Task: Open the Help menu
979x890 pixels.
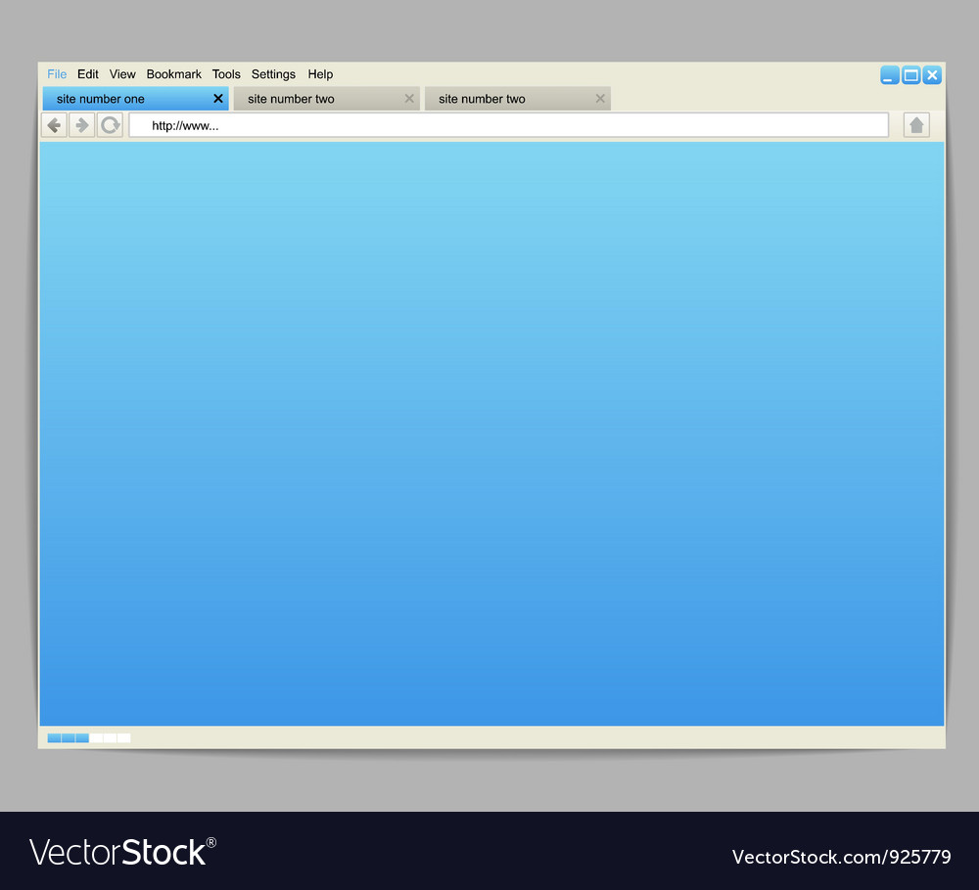Action: pos(320,74)
